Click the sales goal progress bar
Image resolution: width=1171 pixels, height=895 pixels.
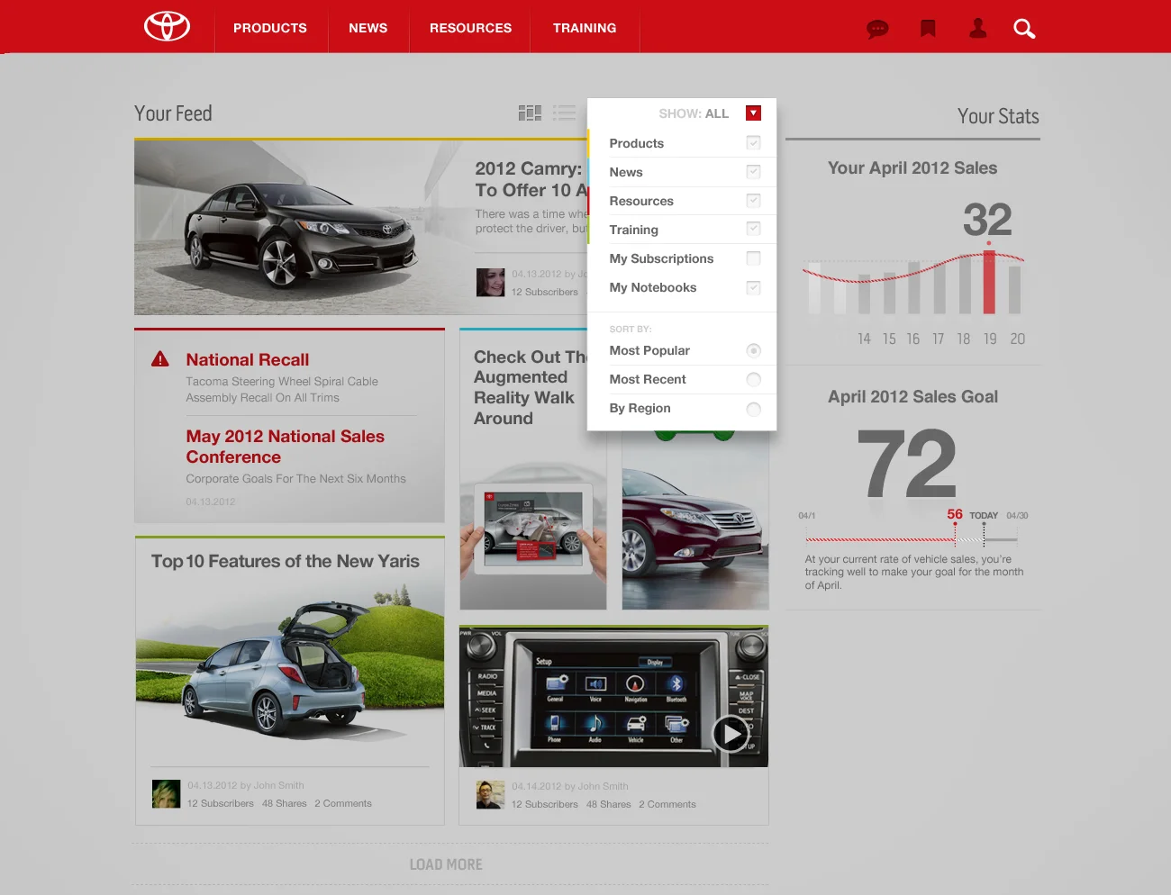(912, 539)
